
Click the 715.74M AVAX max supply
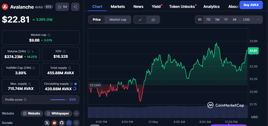[x=21, y=89]
